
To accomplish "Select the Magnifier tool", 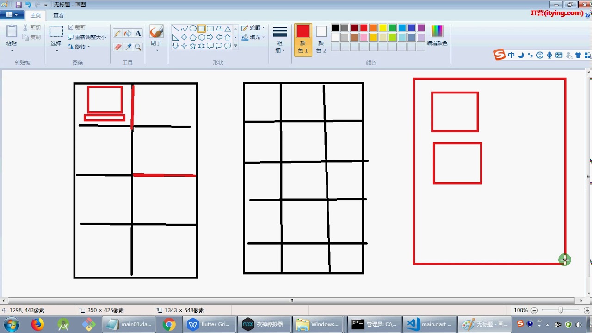I will (138, 47).
